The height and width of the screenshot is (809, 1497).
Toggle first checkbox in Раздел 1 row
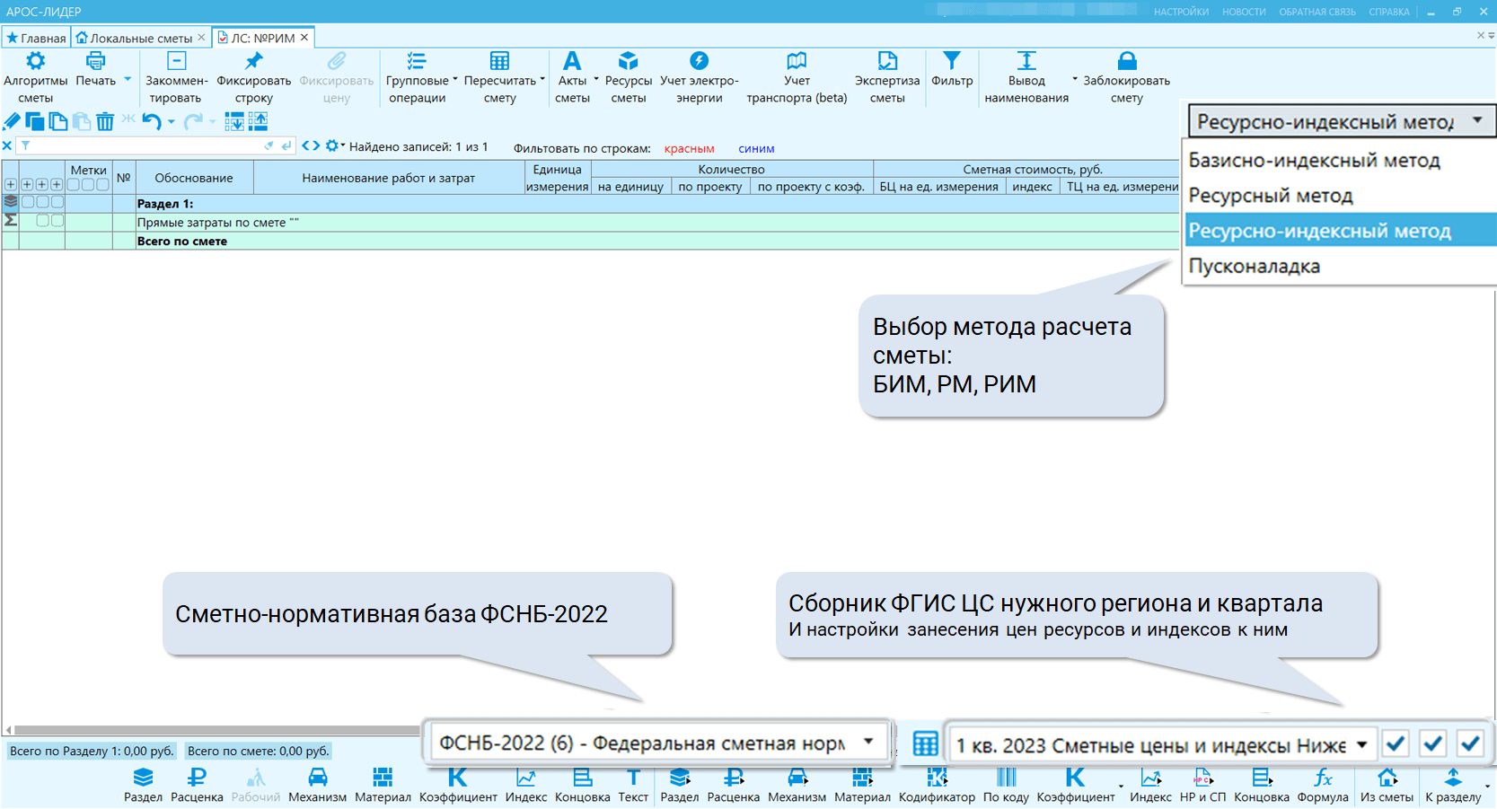(28, 203)
